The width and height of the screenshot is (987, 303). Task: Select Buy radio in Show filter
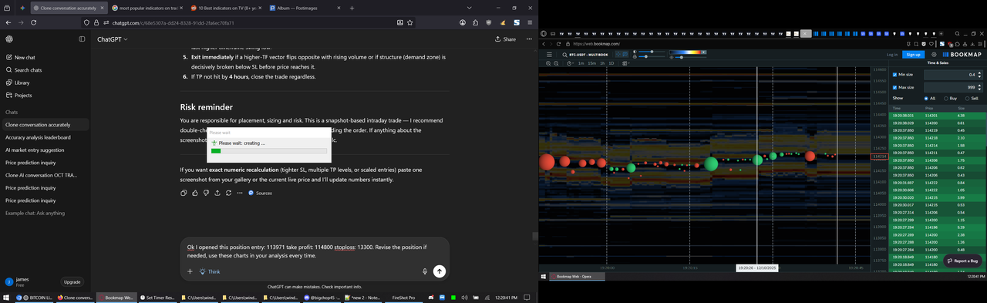pyautogui.click(x=946, y=99)
